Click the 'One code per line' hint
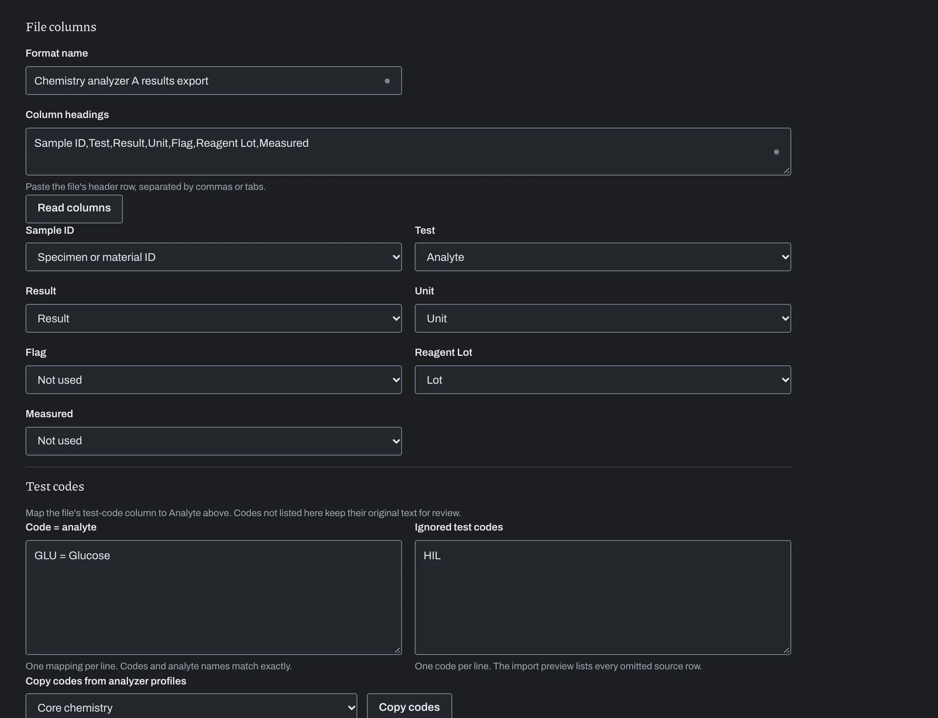Viewport: 938px width, 718px height. [x=558, y=666]
